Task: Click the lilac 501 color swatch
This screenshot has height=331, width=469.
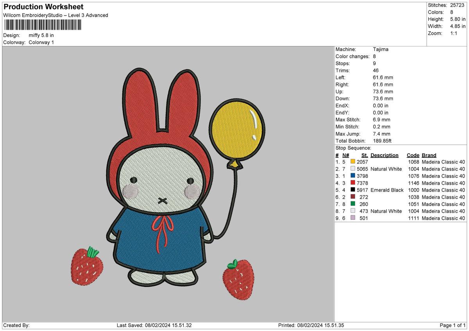Action: click(x=353, y=218)
